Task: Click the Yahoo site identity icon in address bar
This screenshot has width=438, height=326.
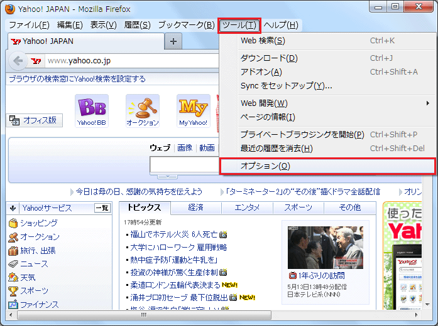Action: click(x=36, y=61)
